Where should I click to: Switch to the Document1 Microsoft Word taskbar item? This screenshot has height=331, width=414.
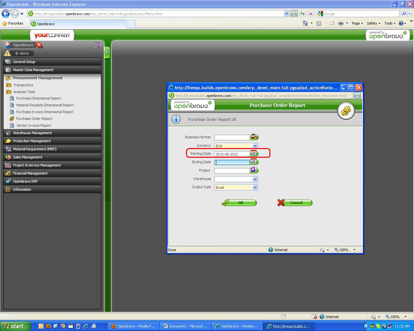pyautogui.click(x=185, y=326)
